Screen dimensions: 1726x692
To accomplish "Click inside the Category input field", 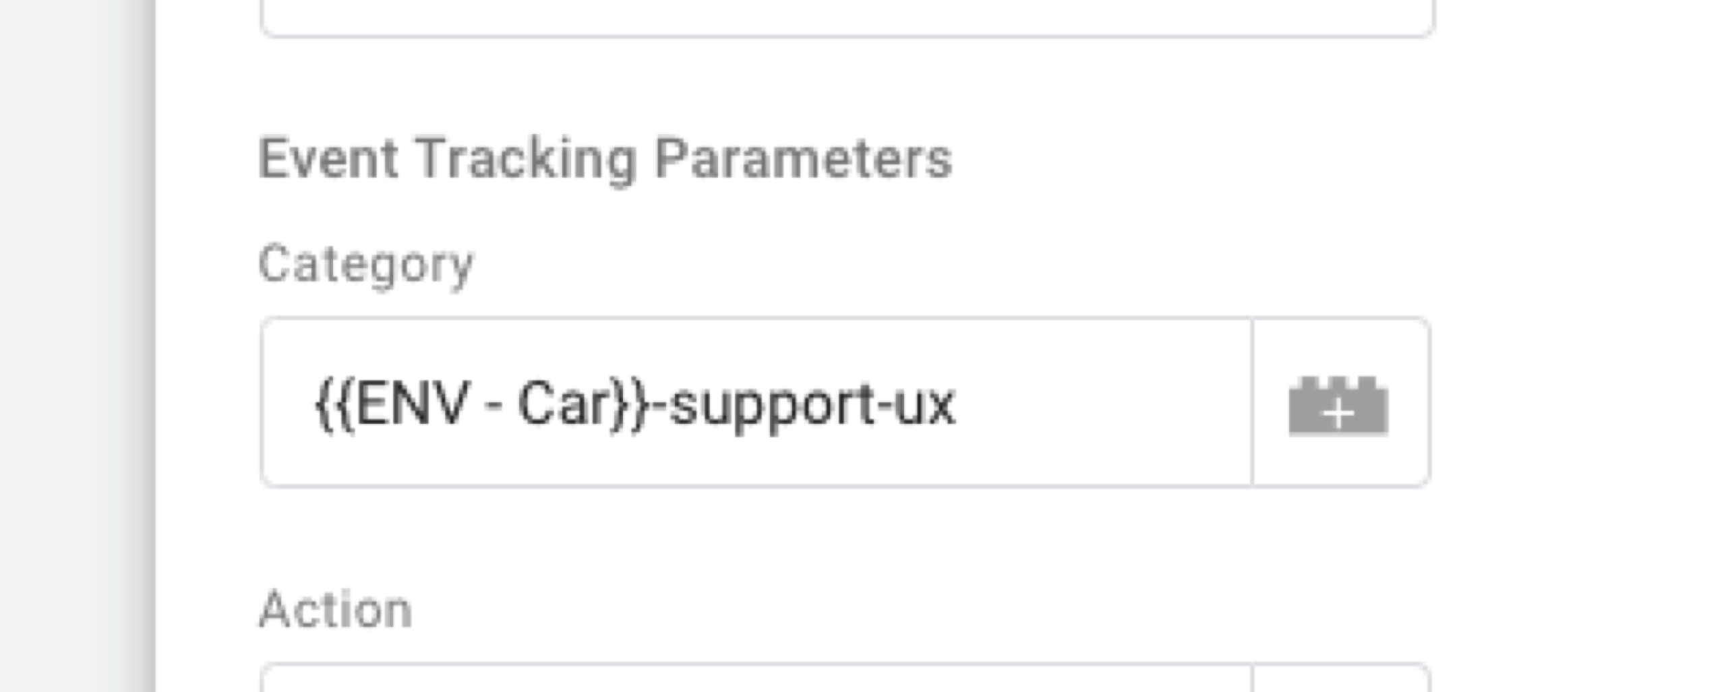I will coord(756,402).
